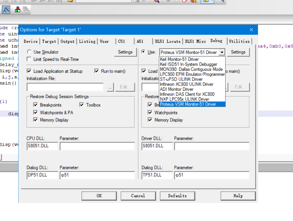The height and width of the screenshot is (221, 293).
Task: Browse initialization file with ... button
Action: (x=110, y=87)
